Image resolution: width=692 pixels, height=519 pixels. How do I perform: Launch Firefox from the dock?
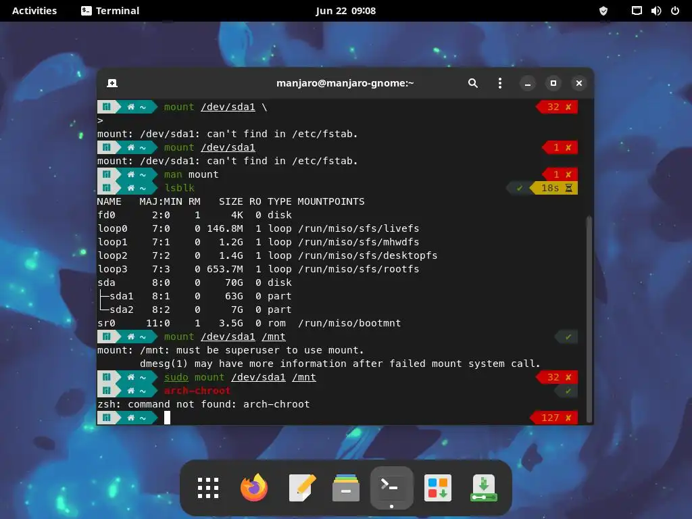[254, 488]
